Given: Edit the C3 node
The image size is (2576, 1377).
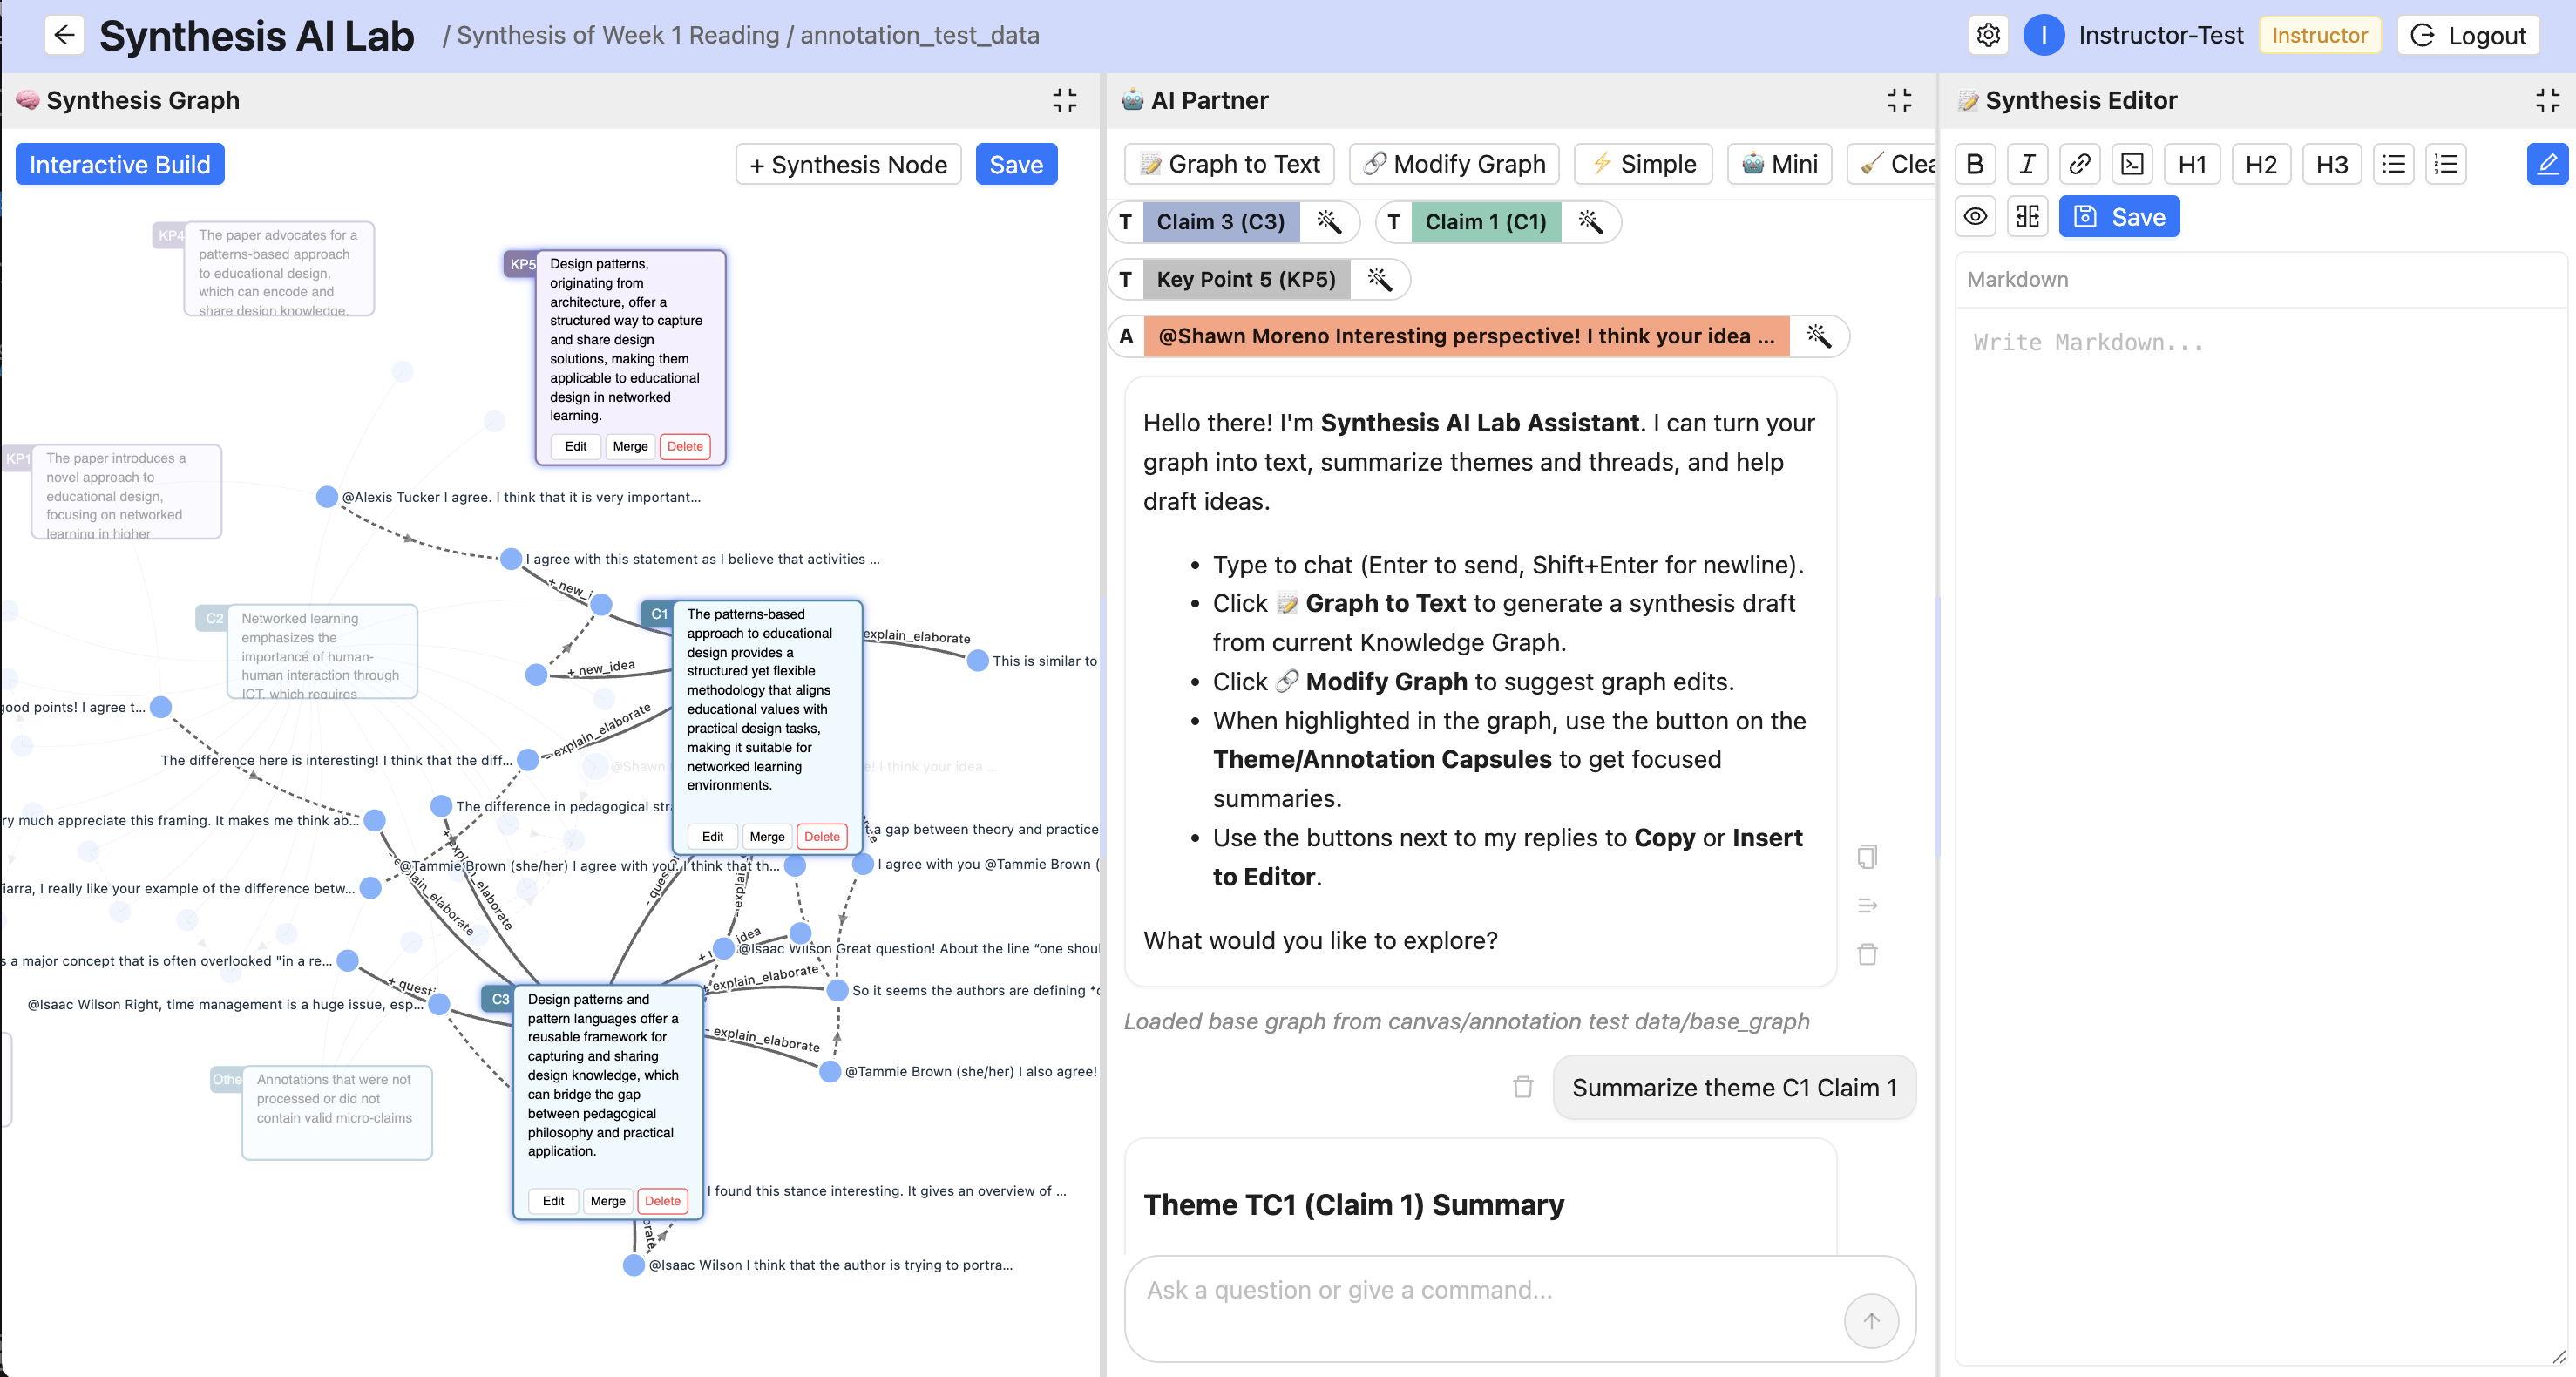Looking at the screenshot, I should (x=553, y=1201).
